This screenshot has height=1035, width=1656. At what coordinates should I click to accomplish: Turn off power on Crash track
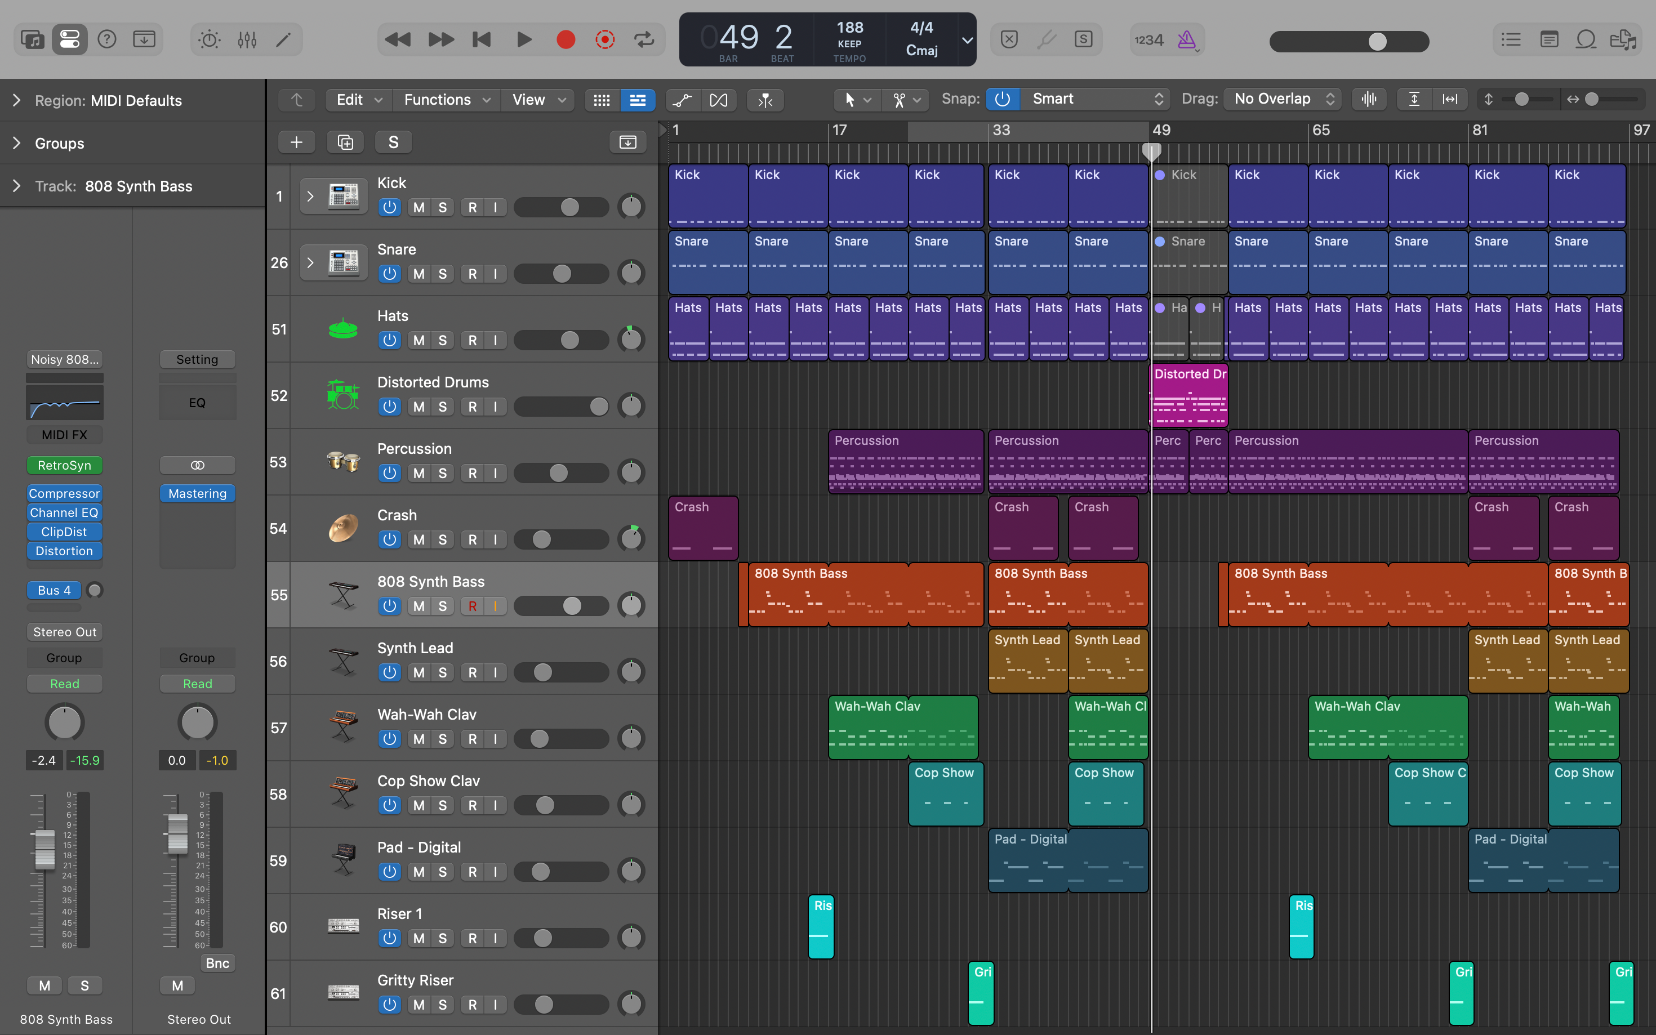coord(390,539)
